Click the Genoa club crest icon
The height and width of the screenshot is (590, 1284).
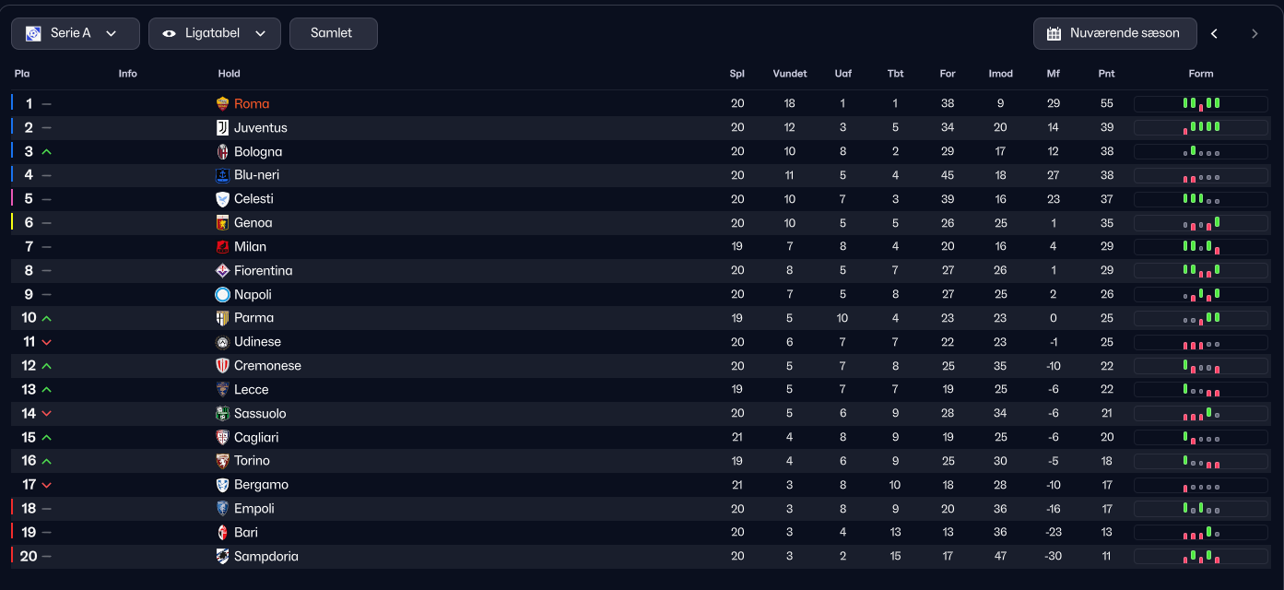coord(222,223)
